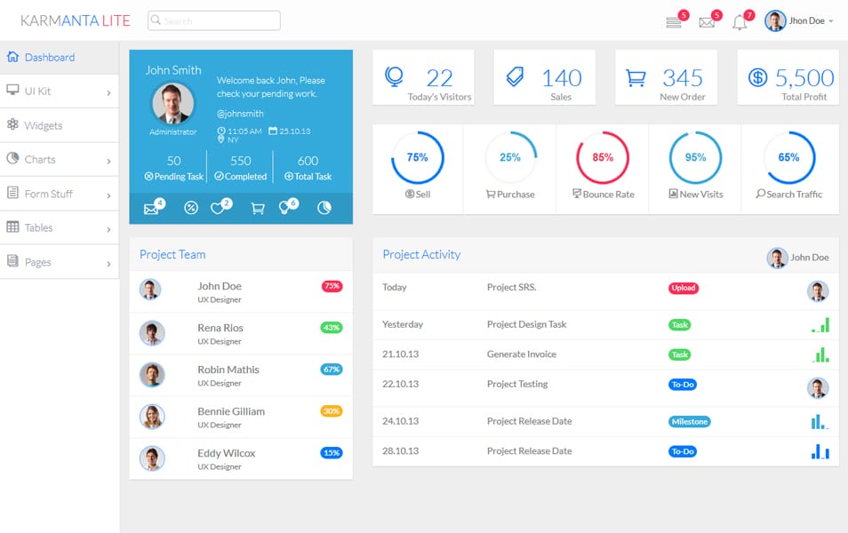Open the mail envelope icon in header
The image size is (848, 533).
tap(707, 22)
